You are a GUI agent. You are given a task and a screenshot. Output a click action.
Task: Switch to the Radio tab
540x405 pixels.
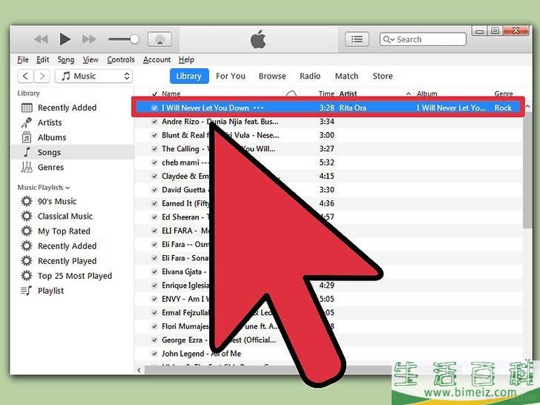(310, 76)
